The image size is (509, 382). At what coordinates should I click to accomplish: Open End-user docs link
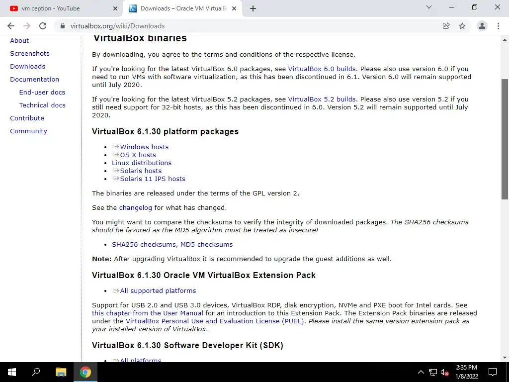click(42, 92)
